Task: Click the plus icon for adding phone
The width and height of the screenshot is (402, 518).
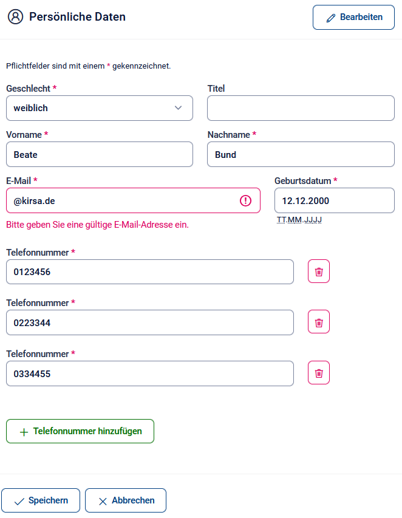Action: pyautogui.click(x=24, y=432)
